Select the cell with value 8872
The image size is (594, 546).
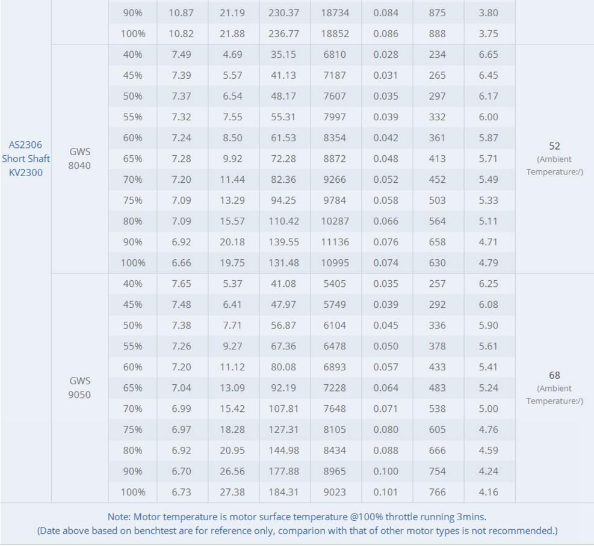point(335,159)
